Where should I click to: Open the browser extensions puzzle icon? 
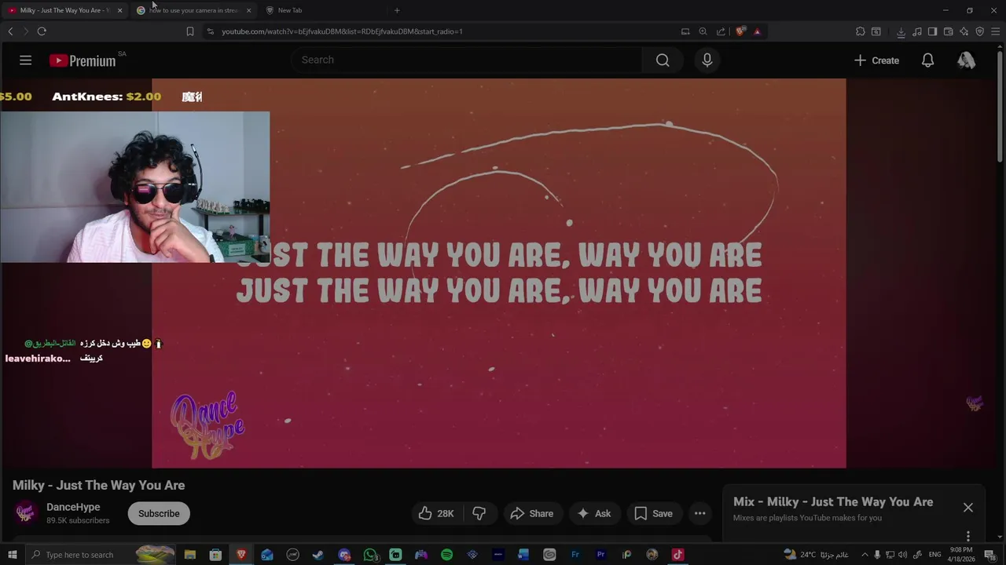(861, 31)
